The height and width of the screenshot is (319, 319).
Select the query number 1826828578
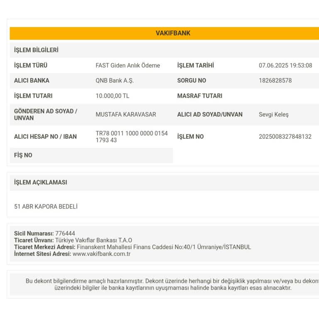[x=275, y=81]
